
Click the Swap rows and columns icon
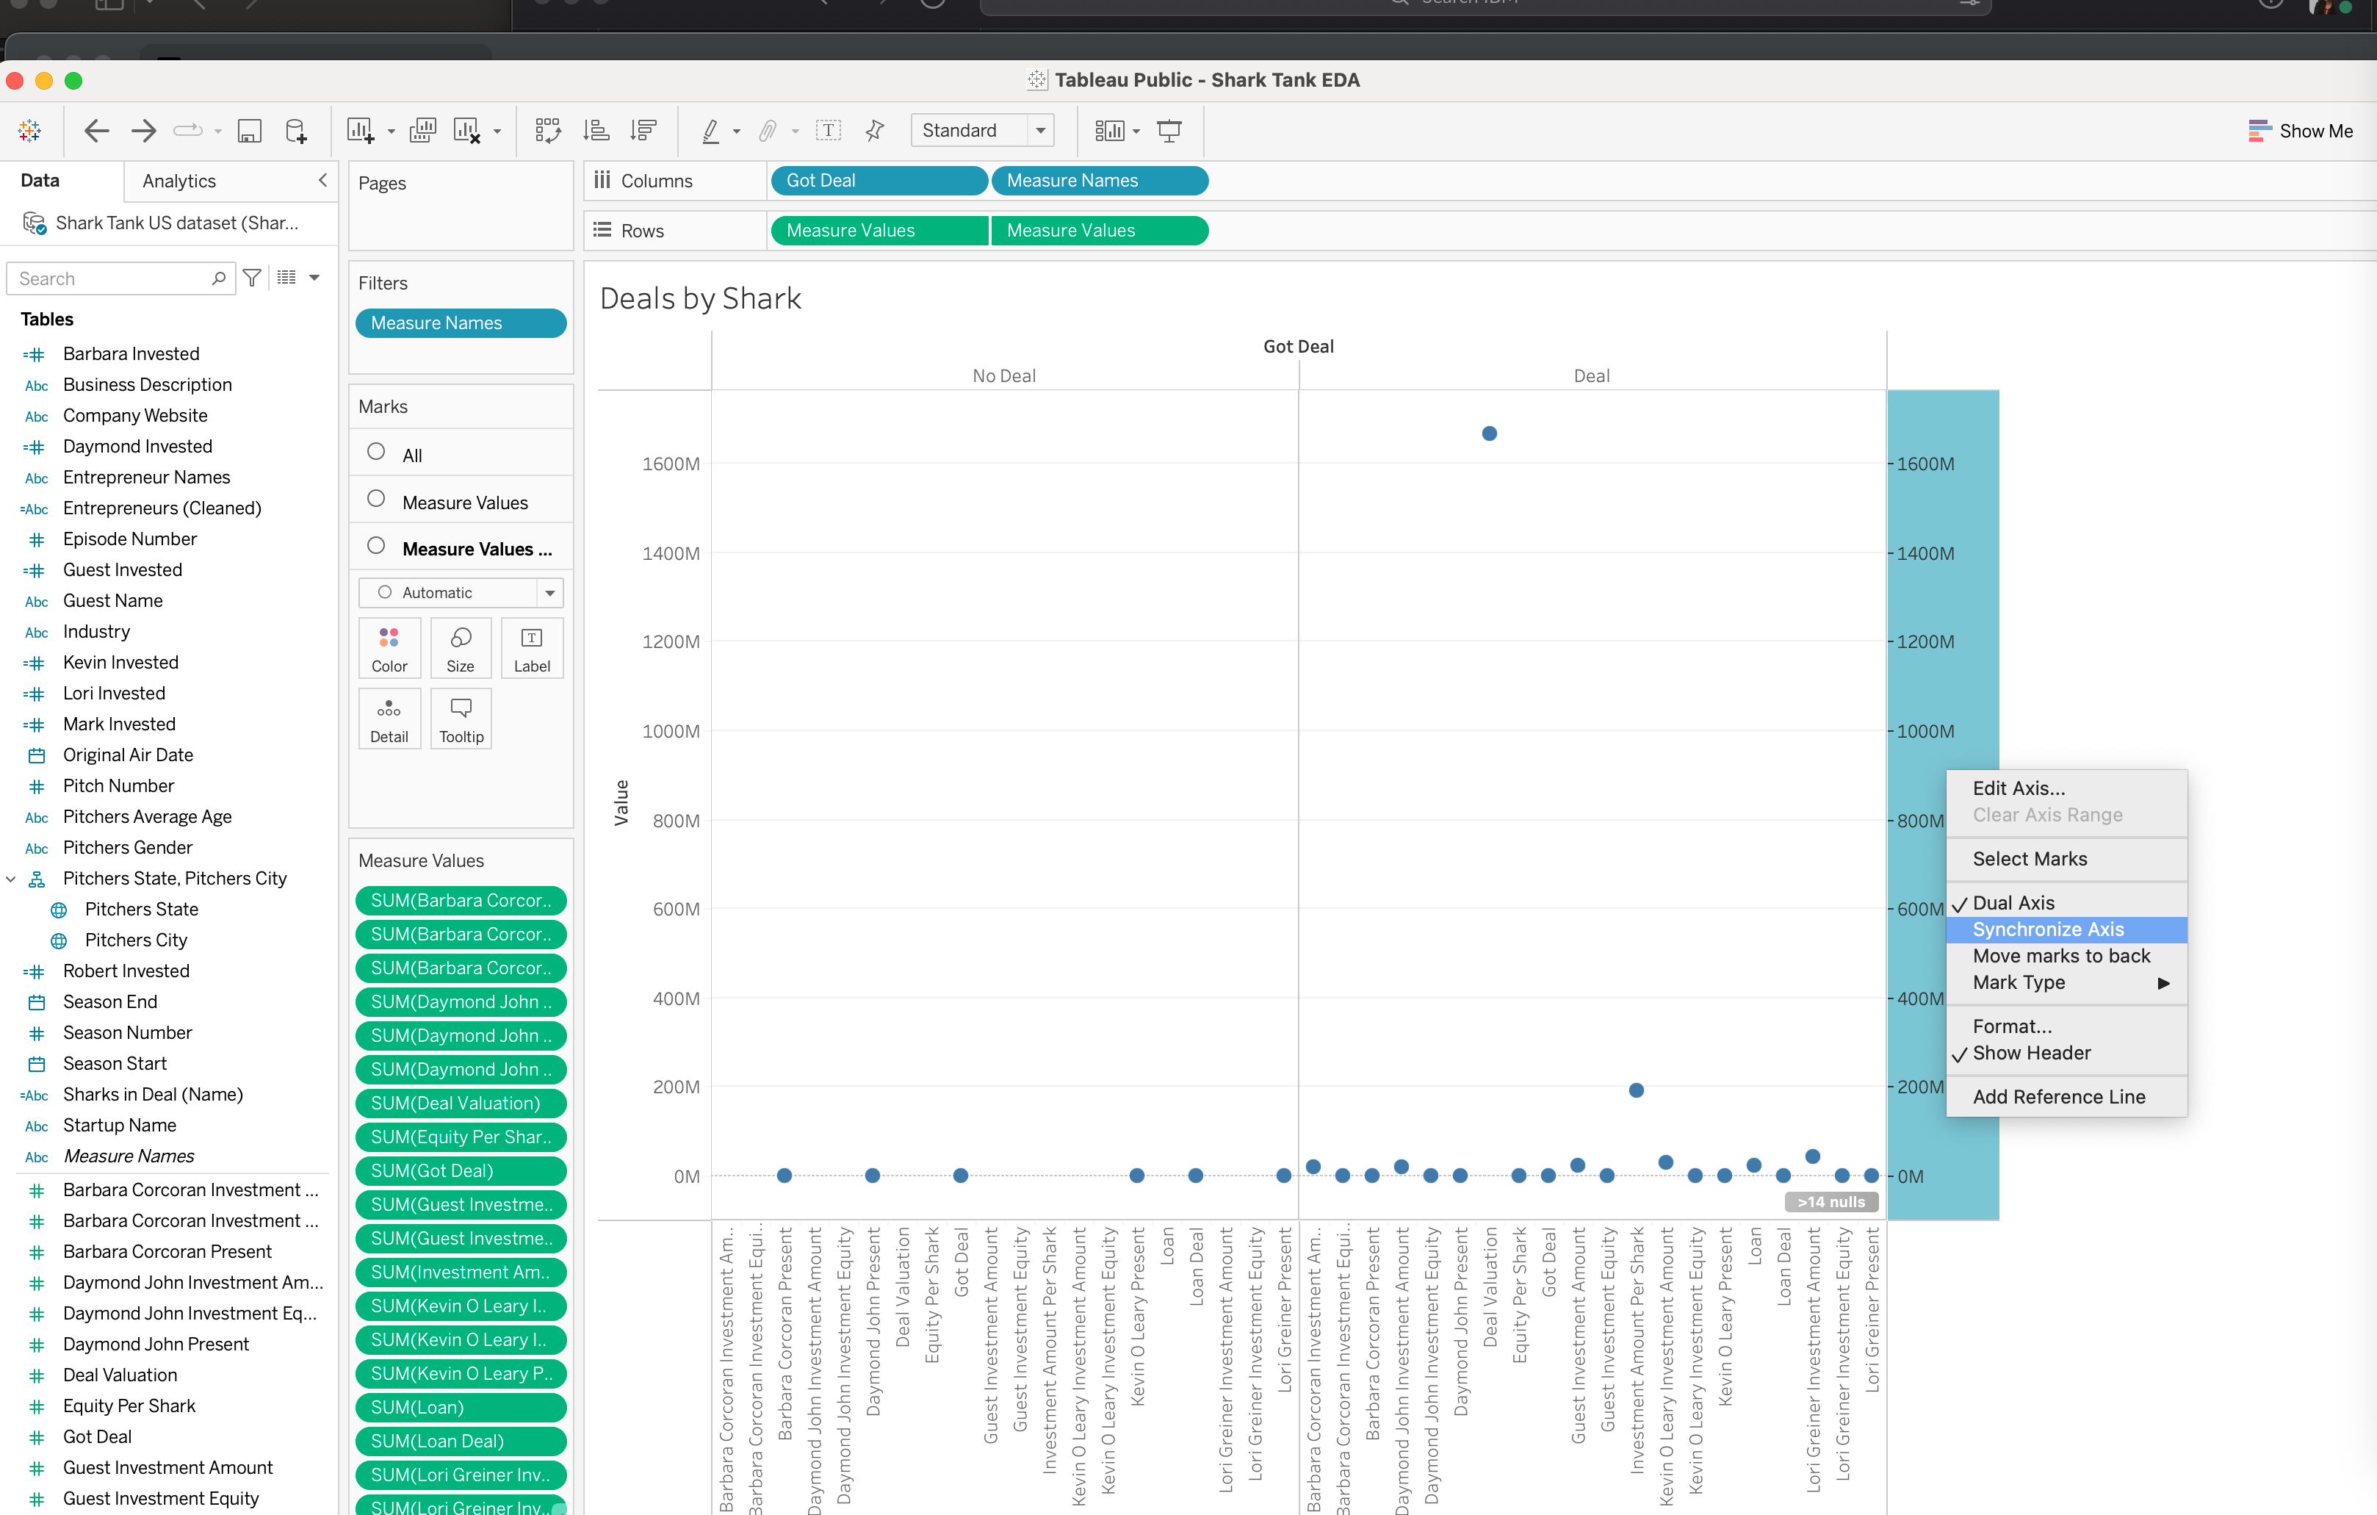coord(548,130)
